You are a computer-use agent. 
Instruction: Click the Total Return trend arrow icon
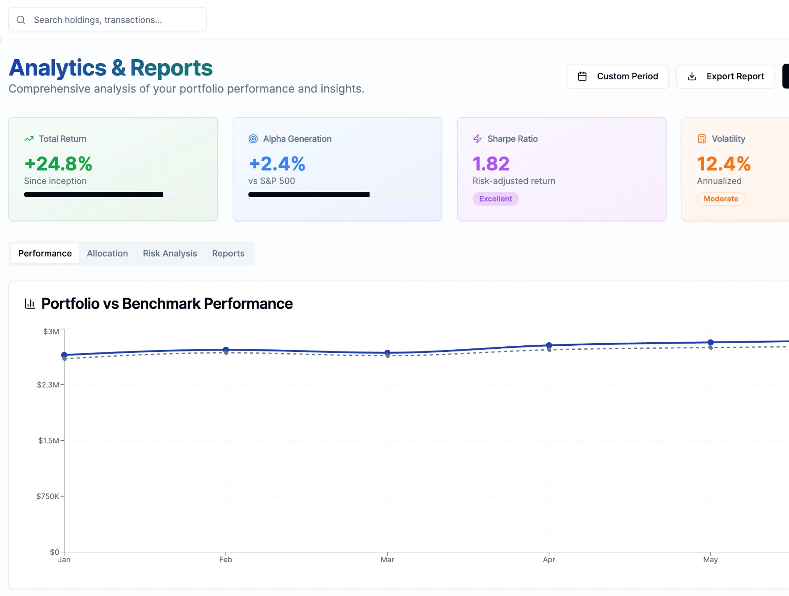[x=29, y=139]
